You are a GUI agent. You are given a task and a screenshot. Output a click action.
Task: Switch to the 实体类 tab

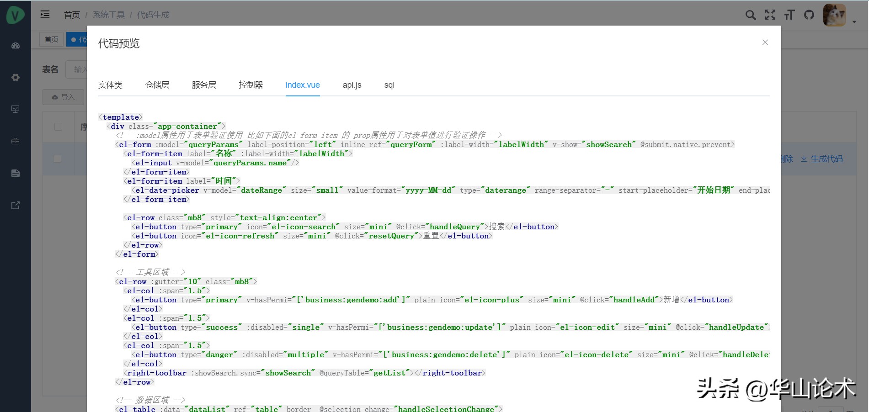click(x=110, y=85)
